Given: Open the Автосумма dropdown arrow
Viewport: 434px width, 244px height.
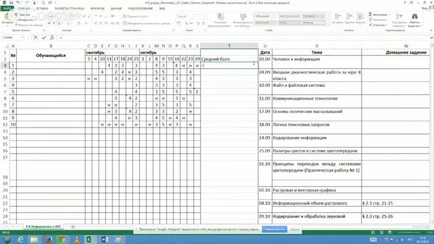Looking at the screenshot, I should point(390,14).
